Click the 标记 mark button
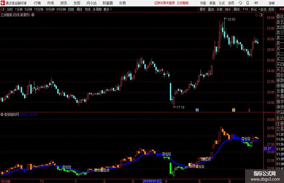Image resolution: width=284 pixels, height=183 pixels. point(254,9)
